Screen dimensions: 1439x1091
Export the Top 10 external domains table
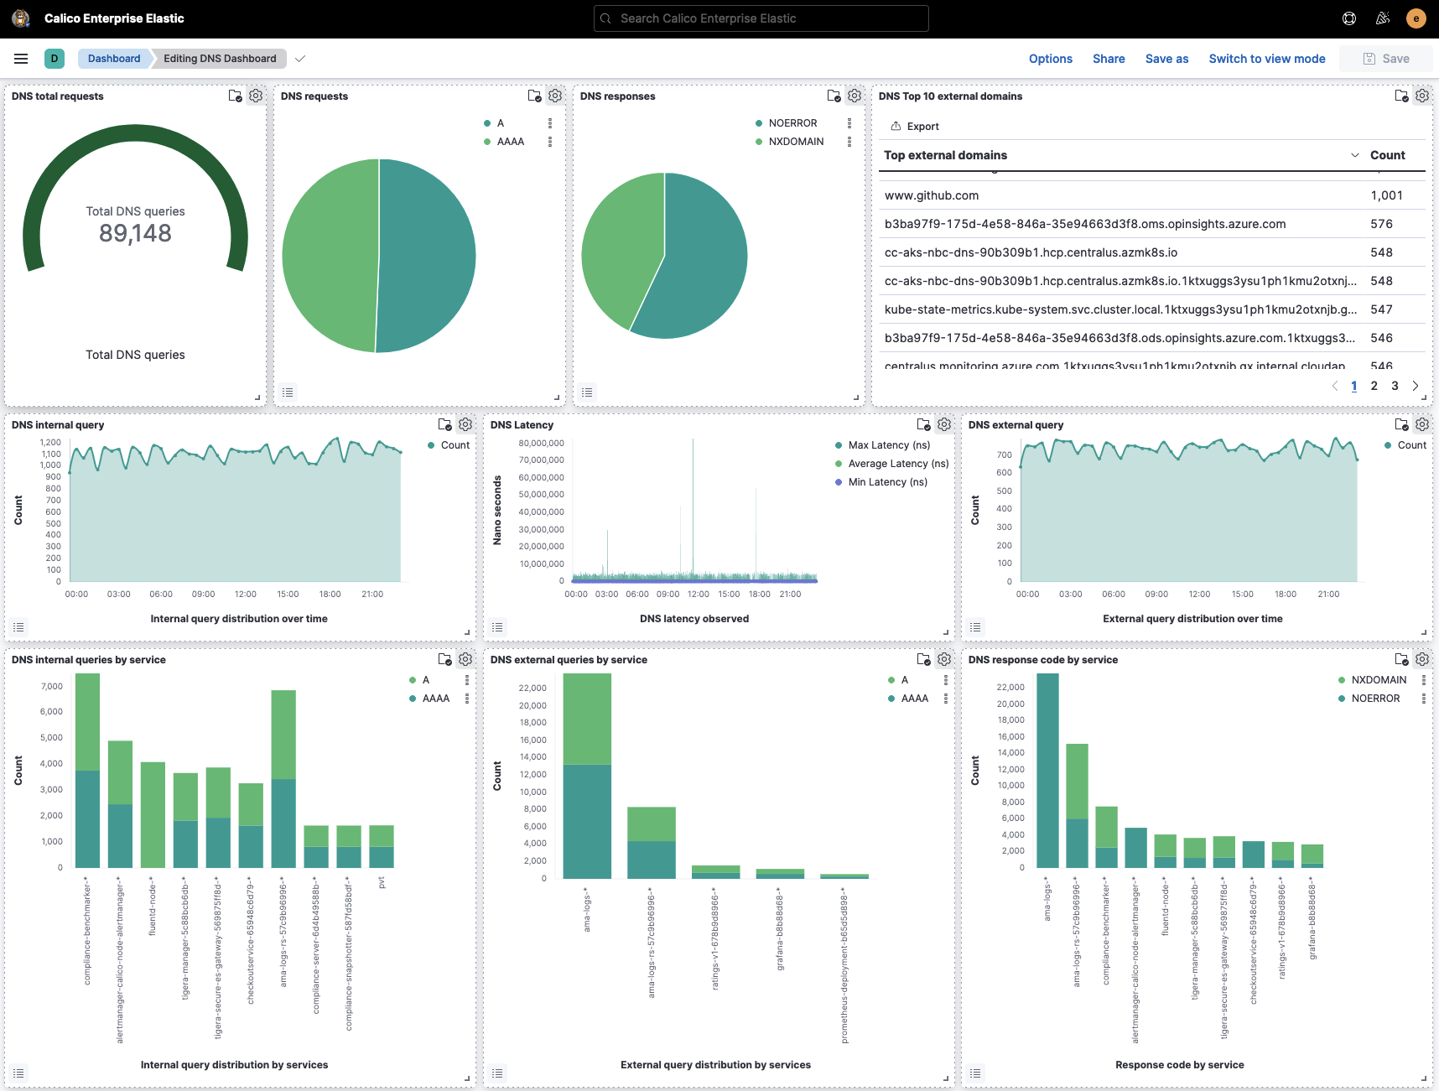(x=915, y=127)
